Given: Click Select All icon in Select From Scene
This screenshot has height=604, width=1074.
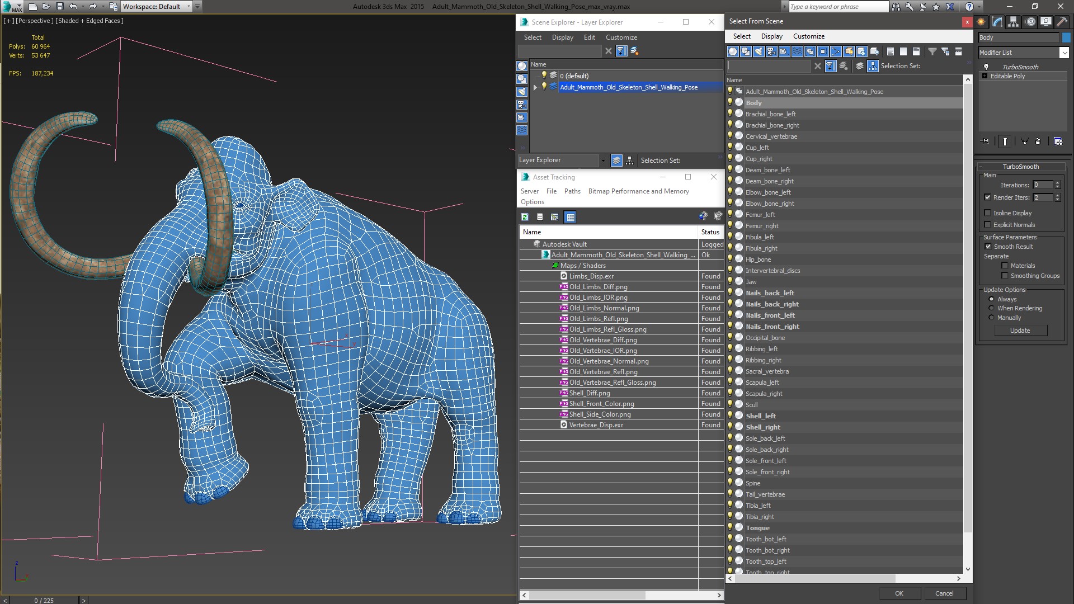Looking at the screenshot, I should 891,51.
